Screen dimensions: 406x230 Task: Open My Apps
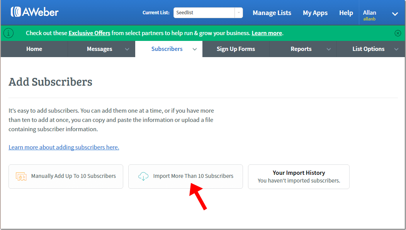[x=315, y=13]
